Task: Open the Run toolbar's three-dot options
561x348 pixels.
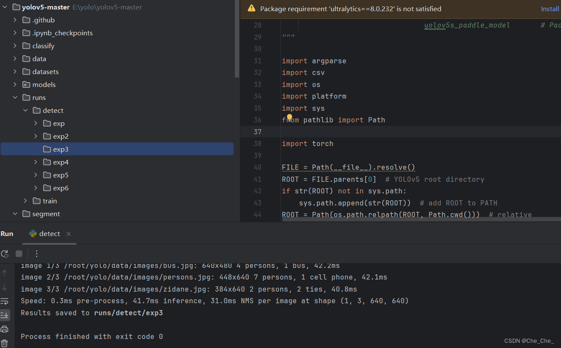Action: (37, 254)
